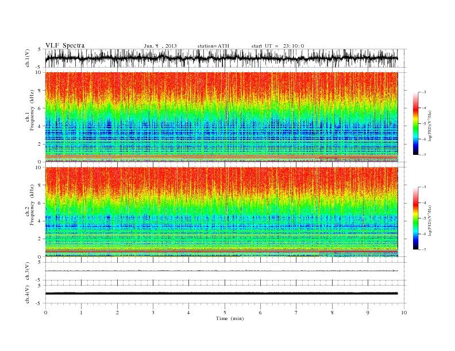This screenshot has height=351, width=455.
Task: Click the ch.2 PSD color scale bar
Action: [415, 218]
